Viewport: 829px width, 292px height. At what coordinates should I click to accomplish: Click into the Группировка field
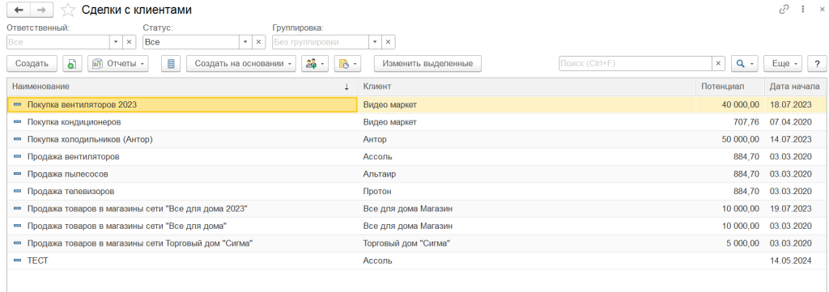click(321, 42)
